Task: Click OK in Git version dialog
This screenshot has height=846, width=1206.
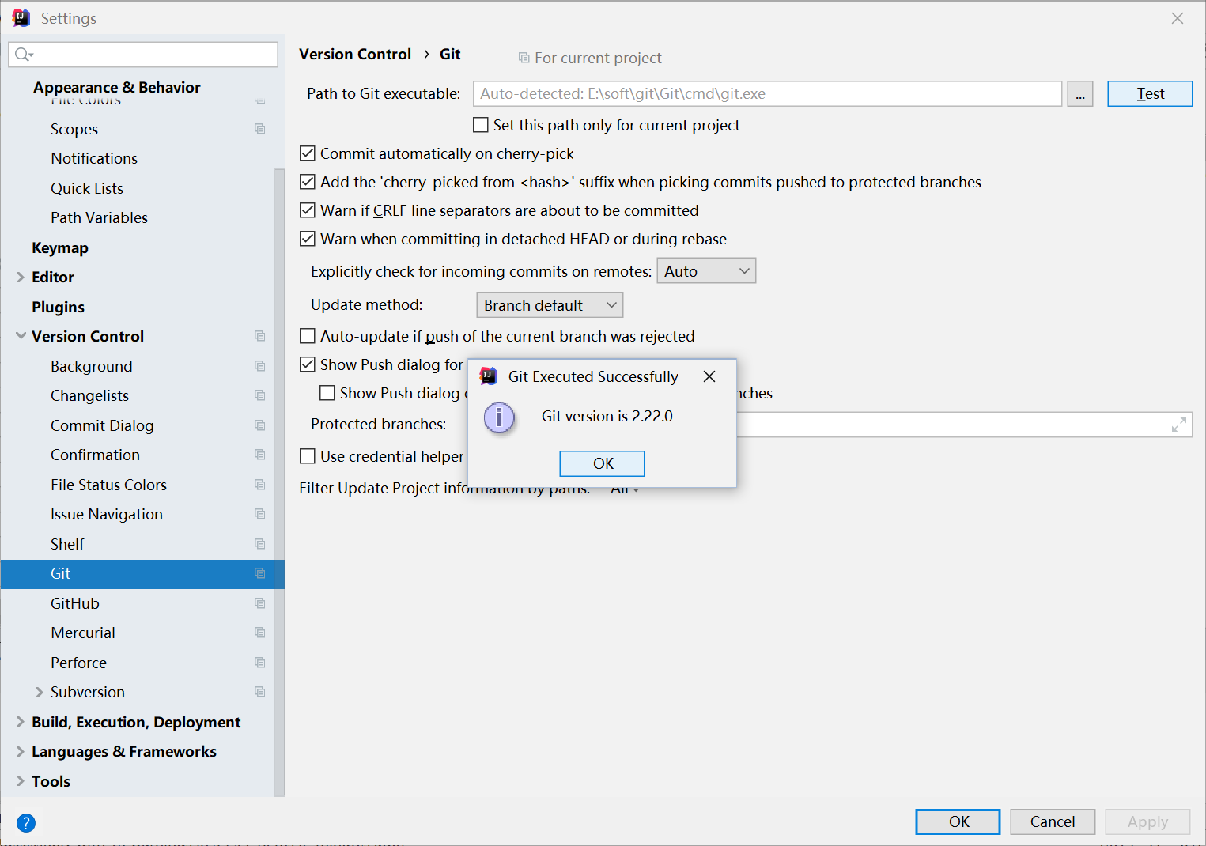Action: click(x=602, y=463)
